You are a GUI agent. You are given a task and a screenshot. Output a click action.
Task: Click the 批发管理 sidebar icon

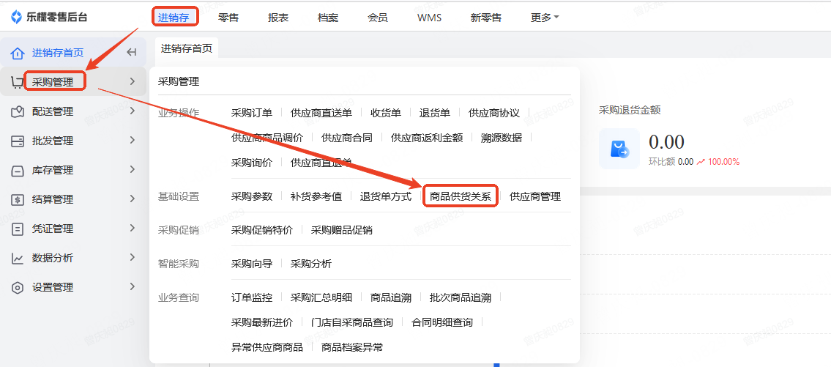(x=18, y=141)
